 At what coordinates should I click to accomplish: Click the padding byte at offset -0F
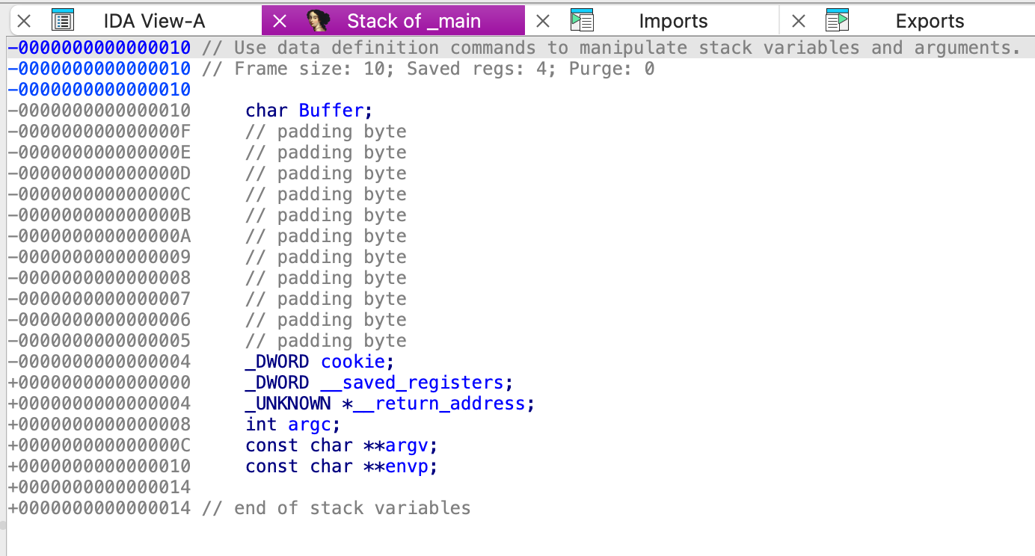pyautogui.click(x=326, y=132)
